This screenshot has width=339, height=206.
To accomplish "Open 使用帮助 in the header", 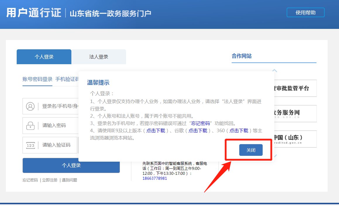I will 305,13.
